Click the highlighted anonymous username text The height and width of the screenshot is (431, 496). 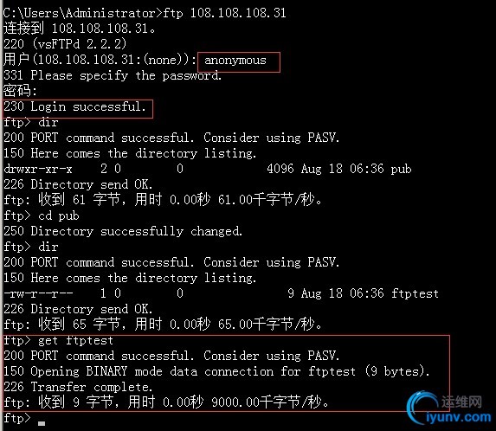pos(235,61)
